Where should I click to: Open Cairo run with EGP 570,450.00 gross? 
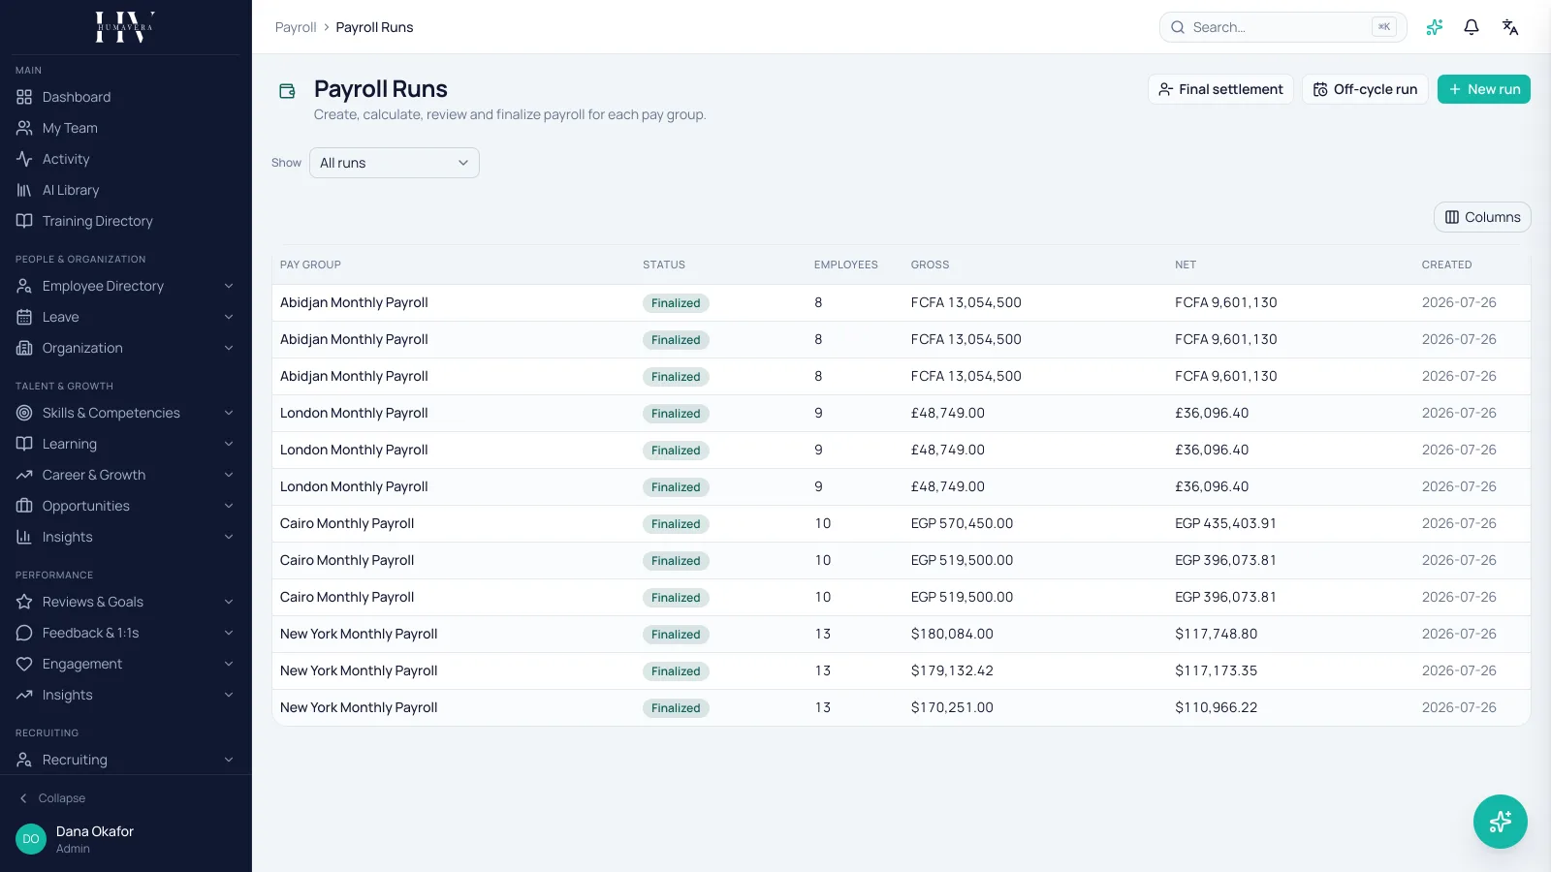point(901,523)
